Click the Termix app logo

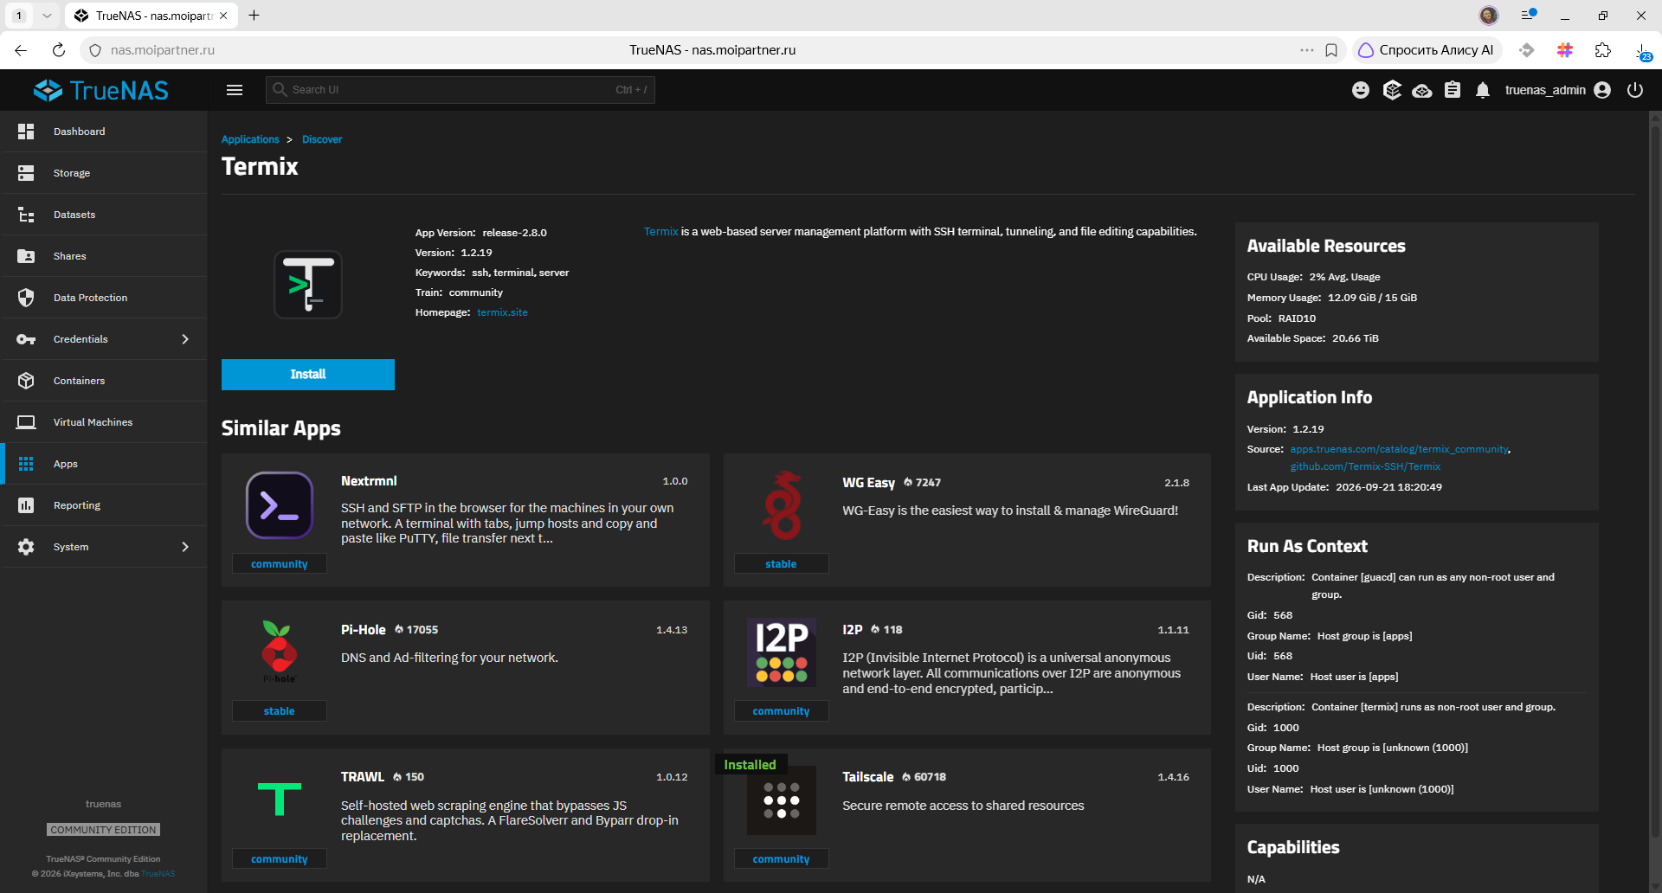click(x=308, y=285)
